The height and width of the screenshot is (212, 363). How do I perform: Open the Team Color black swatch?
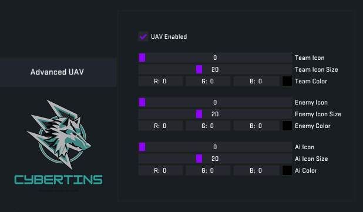tap(287, 81)
